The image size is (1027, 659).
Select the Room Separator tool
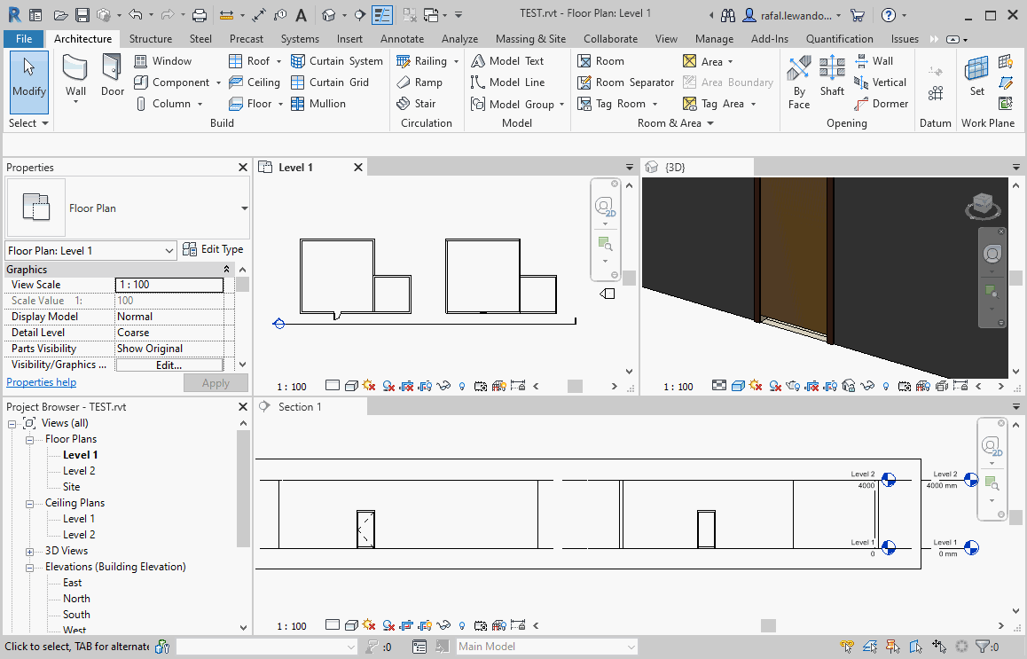tap(625, 82)
